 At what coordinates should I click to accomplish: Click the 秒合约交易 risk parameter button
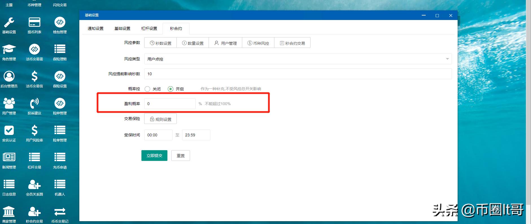(x=292, y=43)
